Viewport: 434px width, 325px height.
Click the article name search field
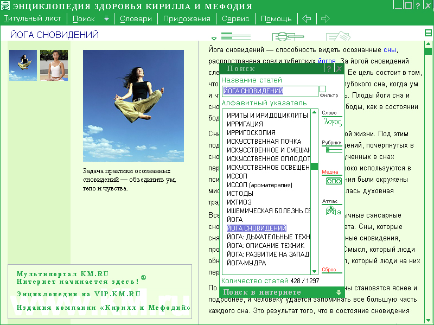pos(270,91)
